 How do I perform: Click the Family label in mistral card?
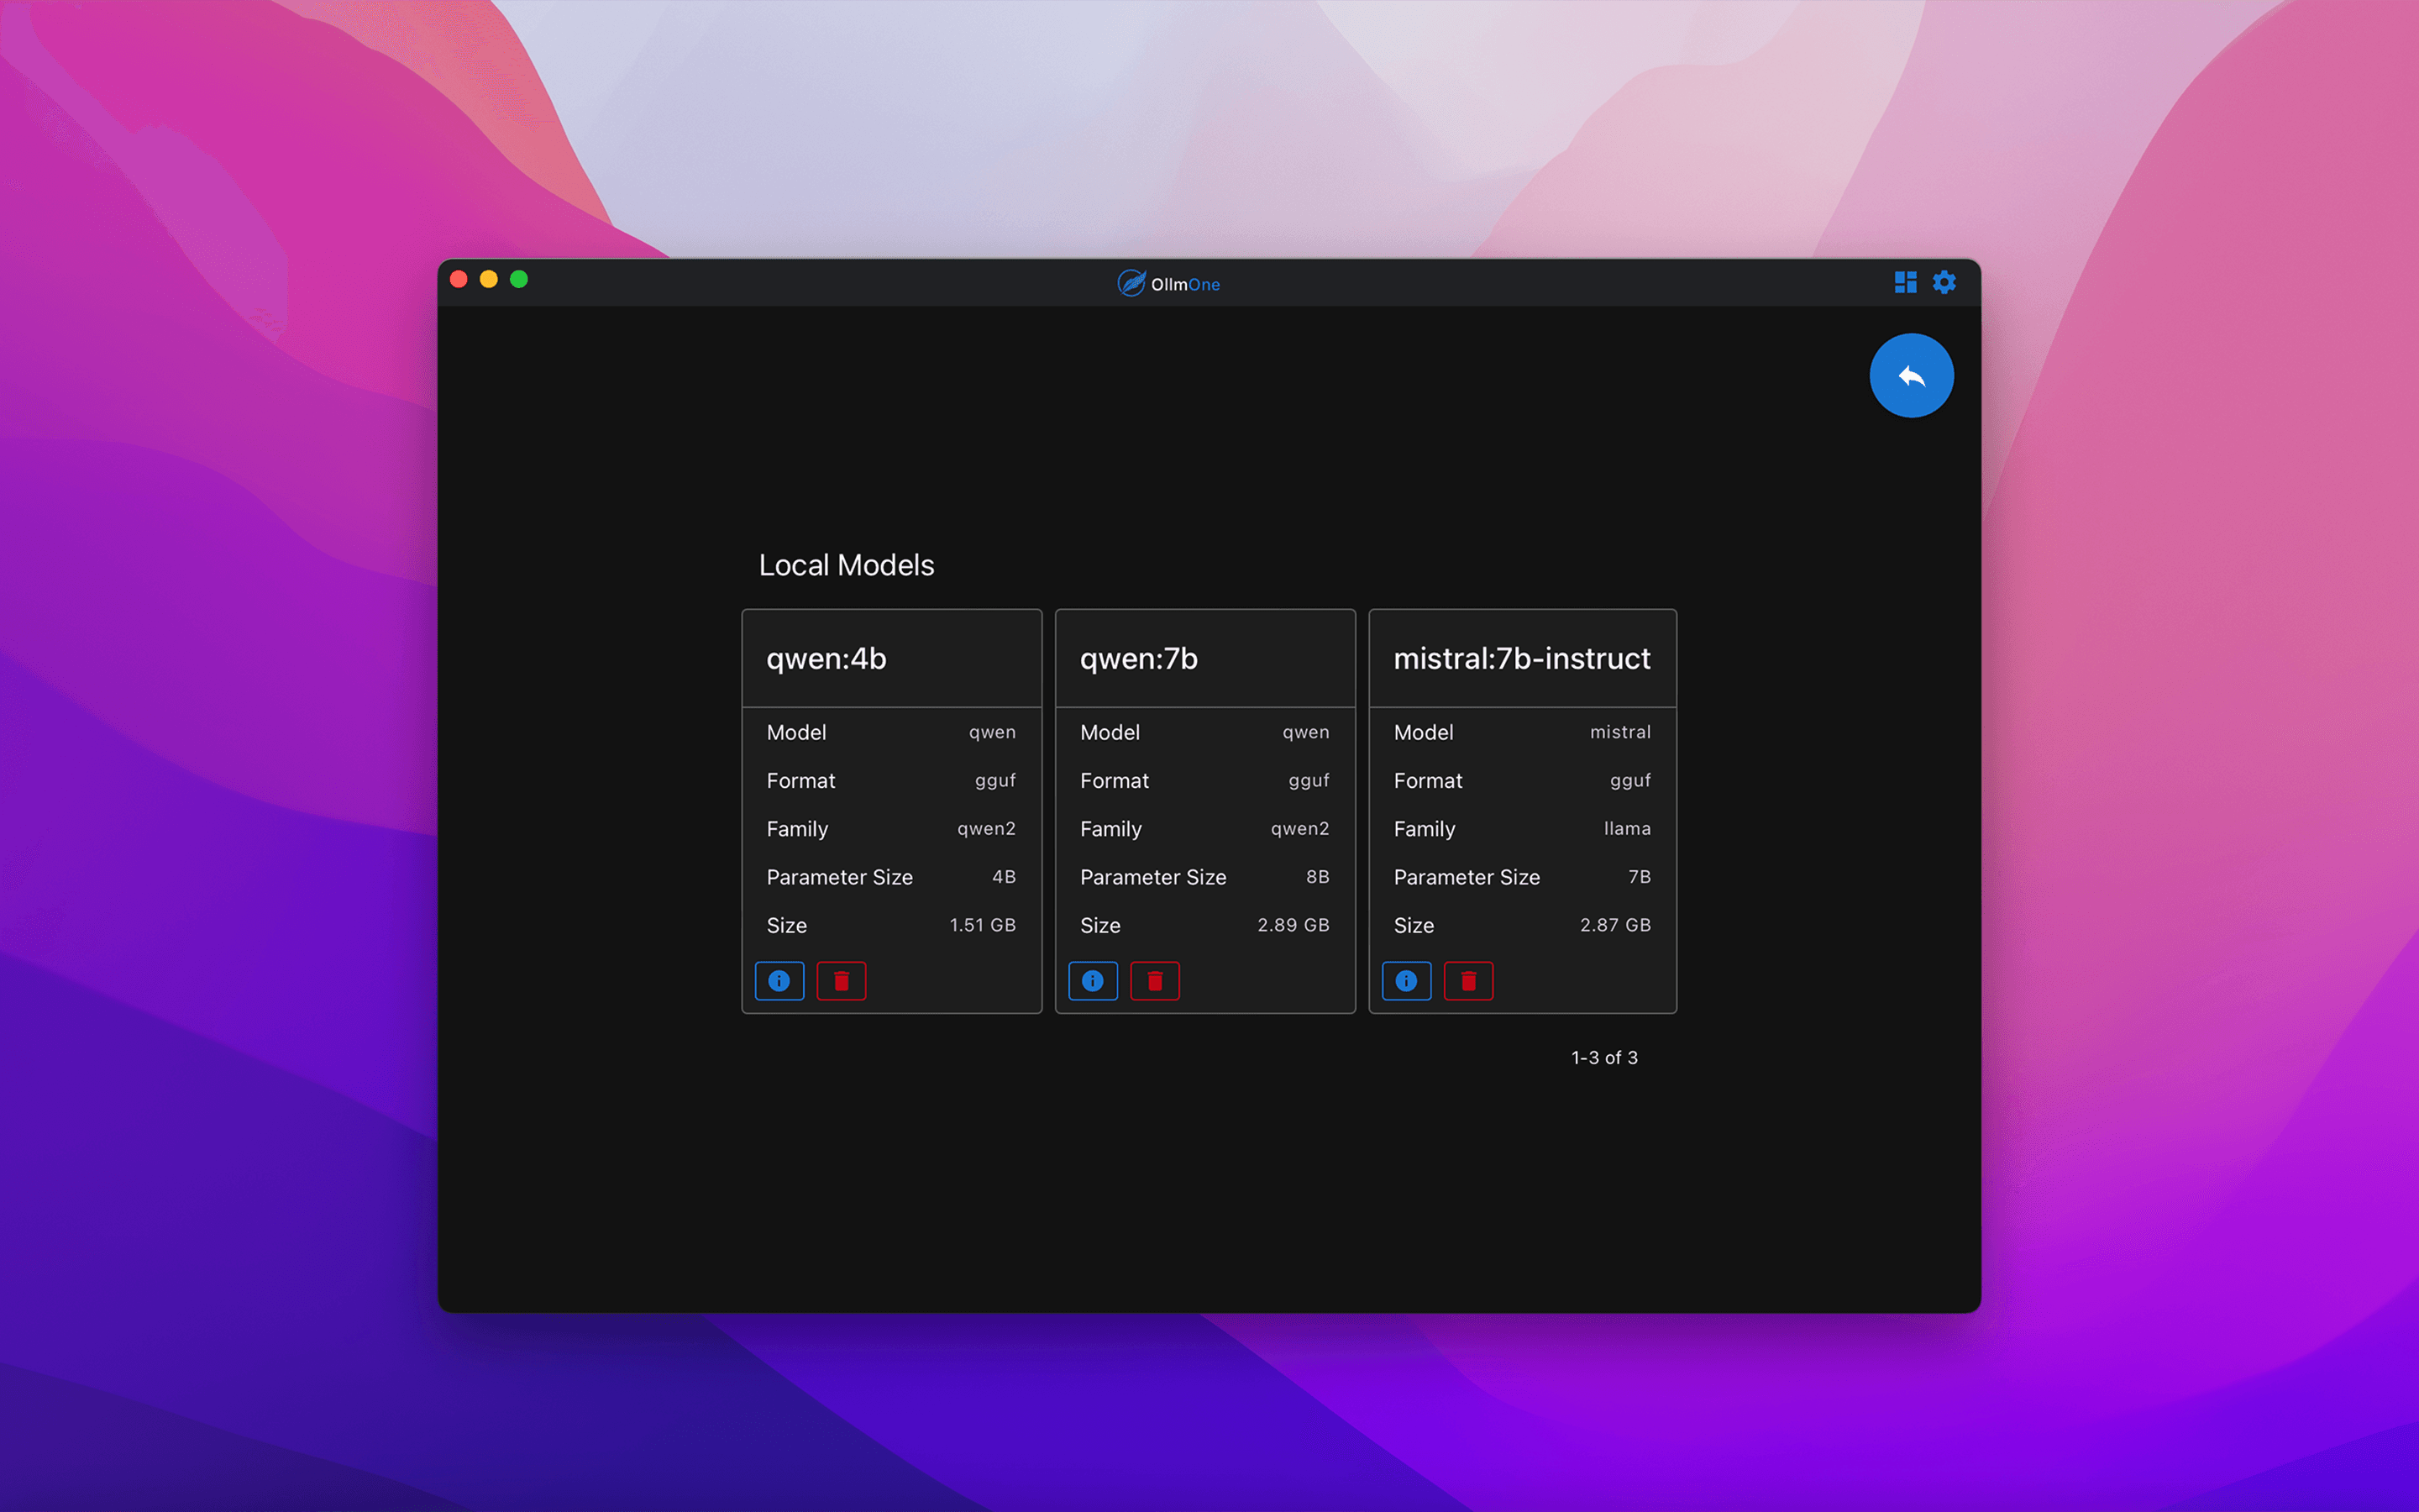point(1425,829)
